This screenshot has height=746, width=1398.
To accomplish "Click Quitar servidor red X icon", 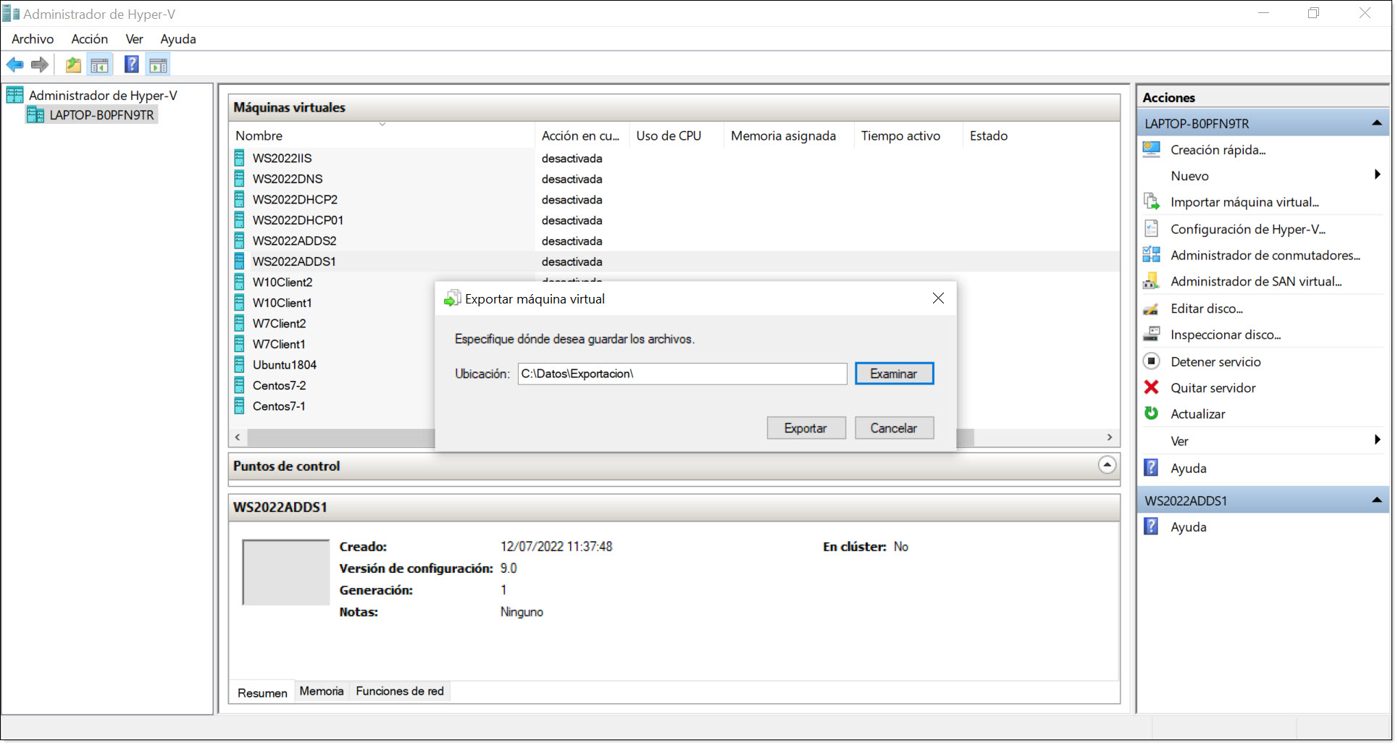I will (x=1151, y=387).
